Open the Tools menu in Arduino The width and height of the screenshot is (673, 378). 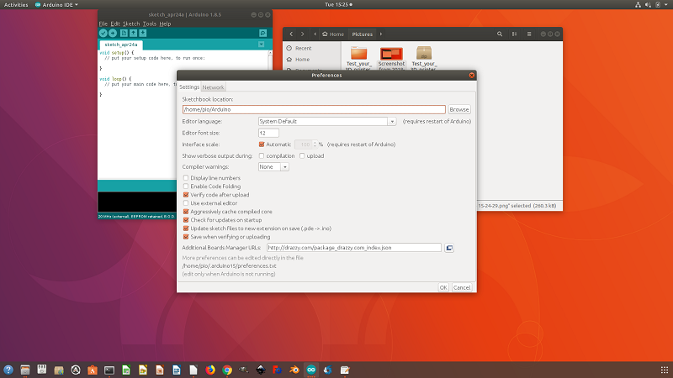(150, 24)
